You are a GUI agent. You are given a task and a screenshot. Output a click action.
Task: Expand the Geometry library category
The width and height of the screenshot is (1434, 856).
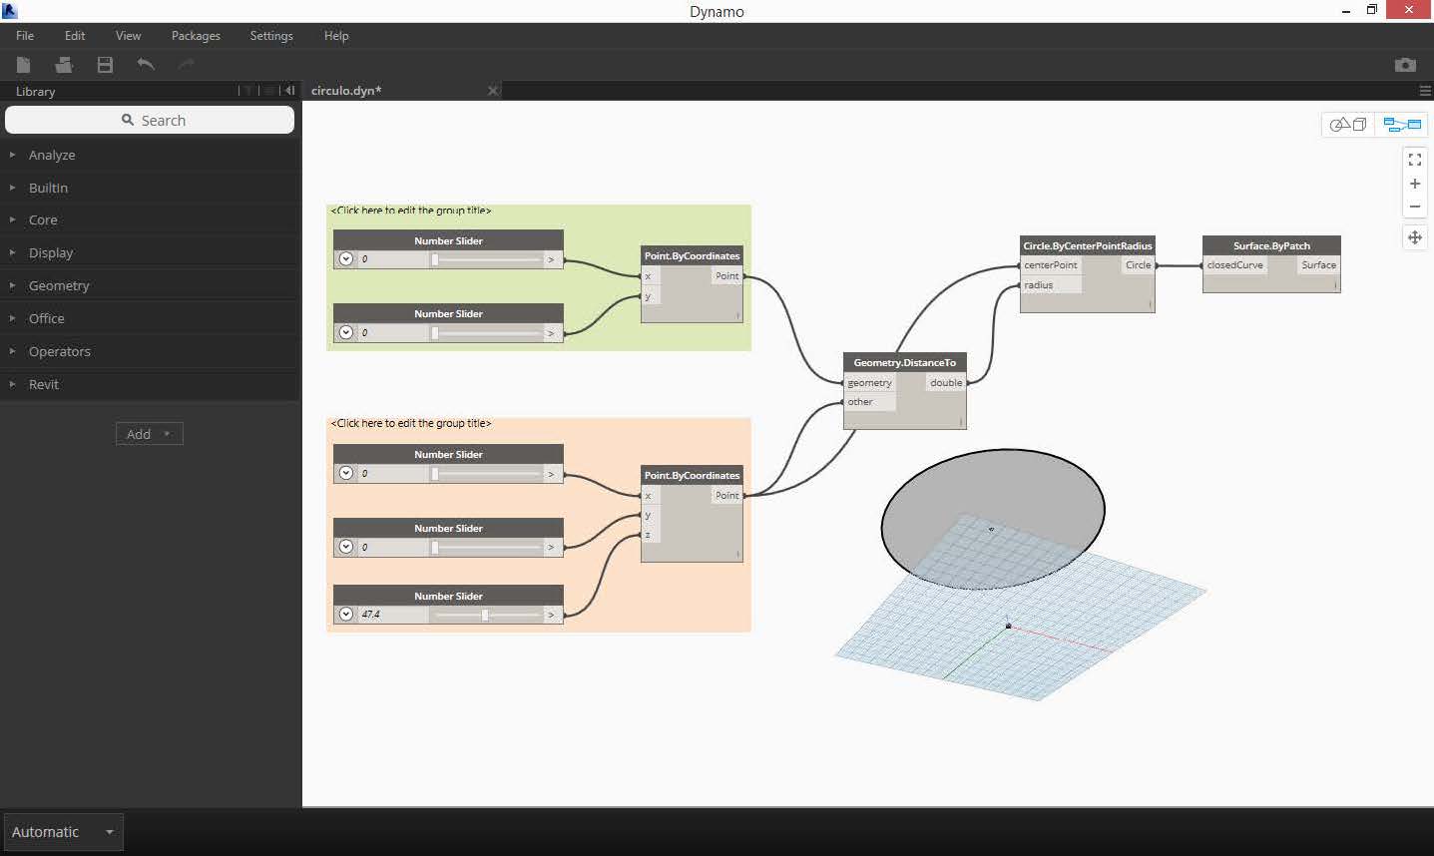(x=59, y=285)
